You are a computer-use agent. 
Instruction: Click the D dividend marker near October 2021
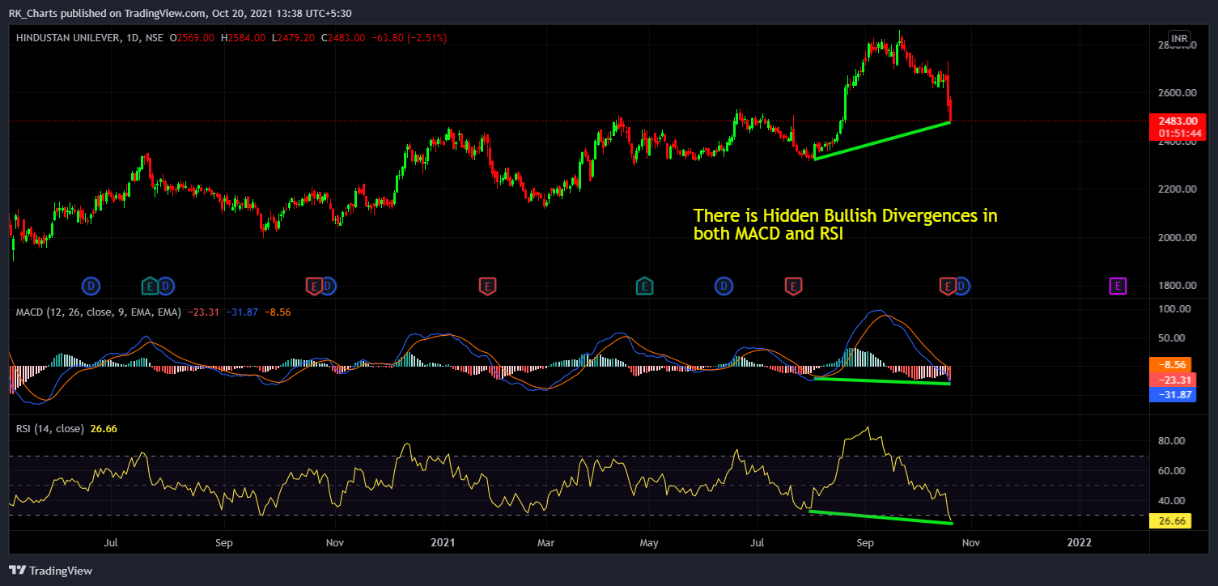tap(962, 285)
